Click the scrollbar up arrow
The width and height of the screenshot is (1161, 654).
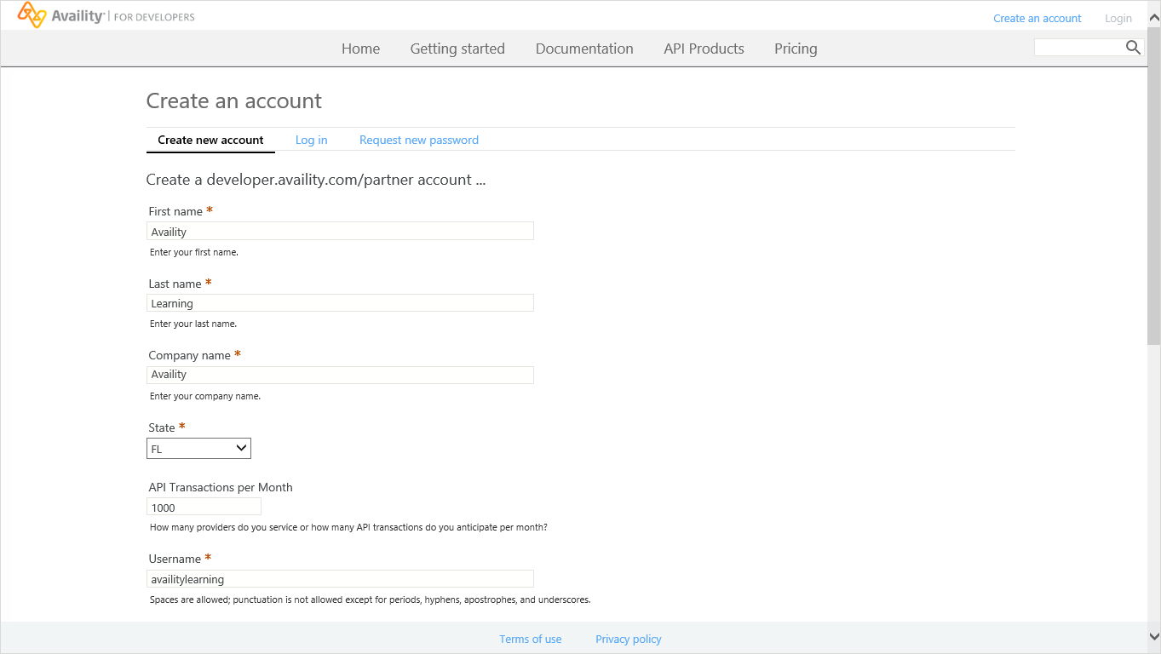[1154, 17]
